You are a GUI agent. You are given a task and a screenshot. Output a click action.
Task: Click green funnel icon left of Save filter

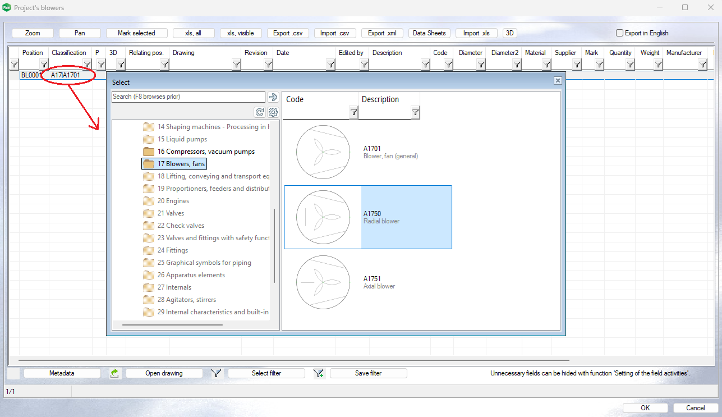319,373
